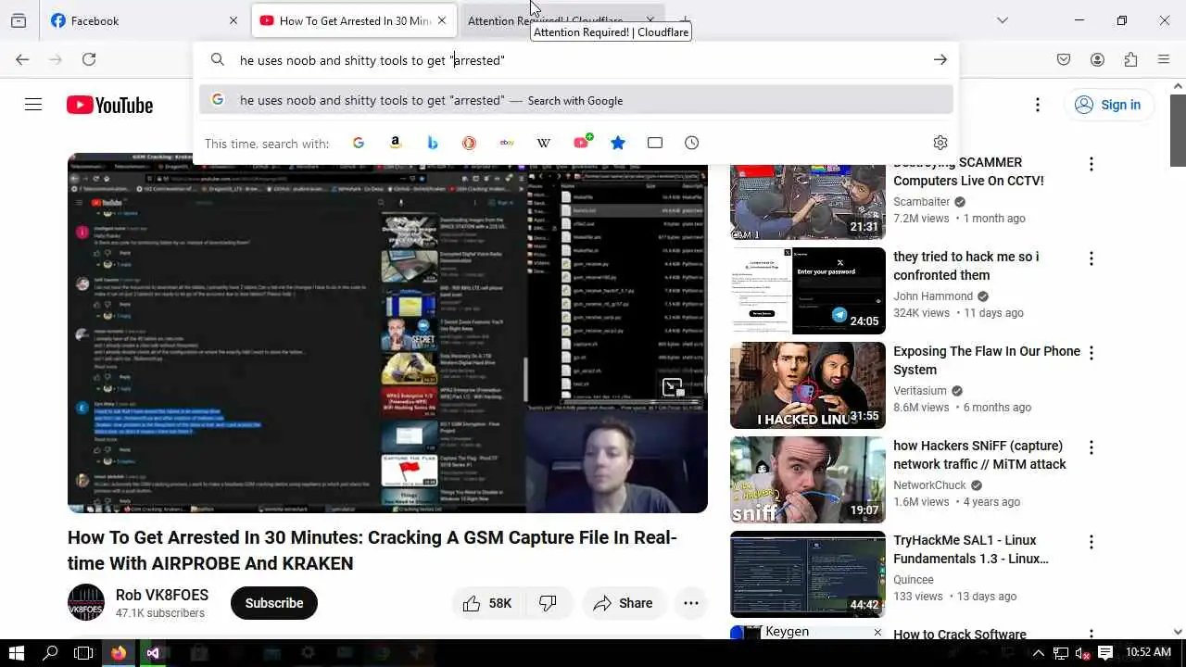Open Windows Start menu
This screenshot has width=1186, height=667.
(17, 653)
